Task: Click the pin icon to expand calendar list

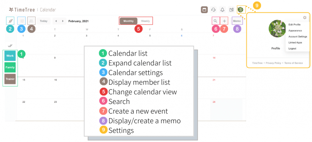Action: coord(10,21)
